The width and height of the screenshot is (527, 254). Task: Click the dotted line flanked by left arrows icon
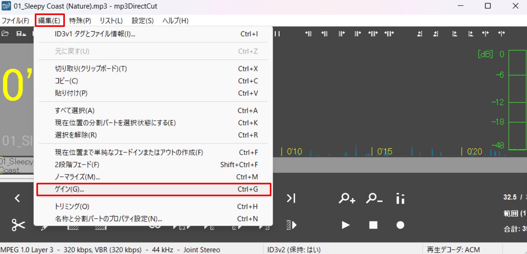pyautogui.click(x=485, y=34)
